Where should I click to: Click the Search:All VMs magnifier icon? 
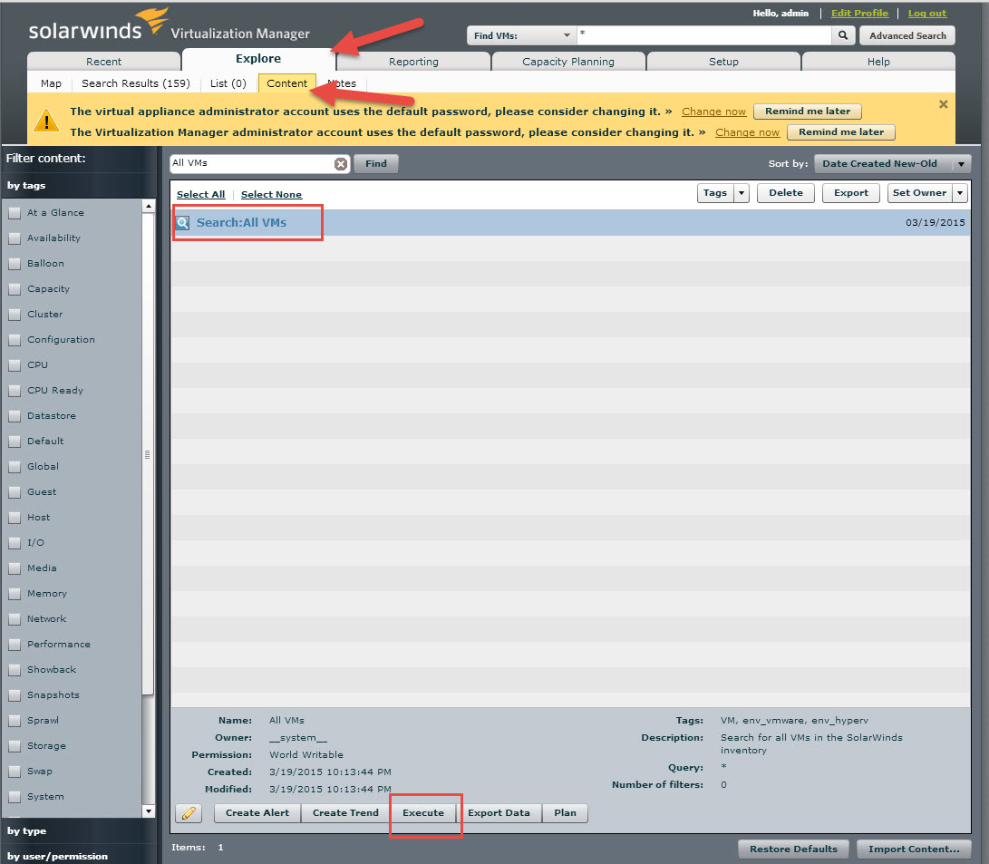point(182,223)
